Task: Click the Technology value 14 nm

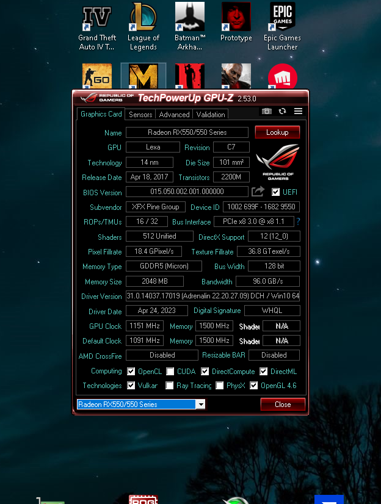Action: (150, 162)
